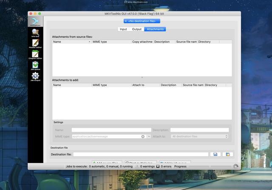The height and width of the screenshot is (190, 272).
Task: Sort source attachments by Name column
Action: (x=72, y=42)
